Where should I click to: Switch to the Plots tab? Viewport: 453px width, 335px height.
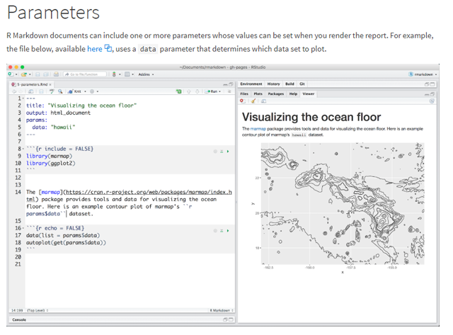(x=258, y=94)
